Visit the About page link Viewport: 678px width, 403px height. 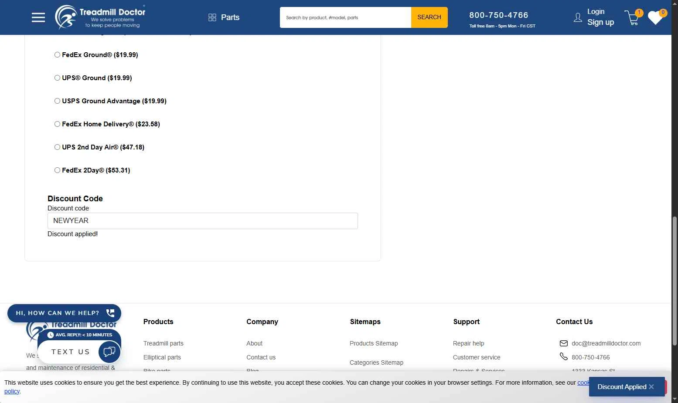255,343
